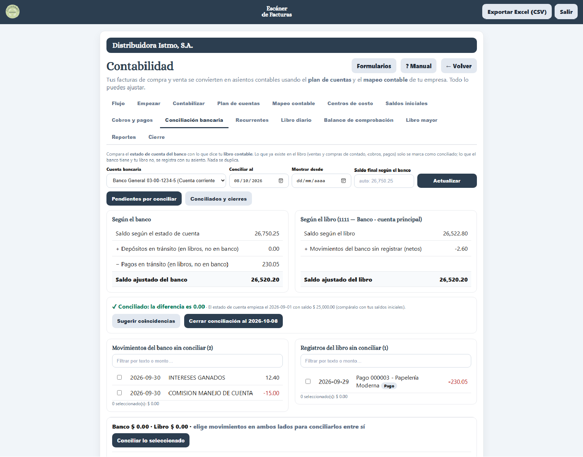Open the Libro mayor tab
This screenshot has height=457, width=583.
(x=422, y=120)
